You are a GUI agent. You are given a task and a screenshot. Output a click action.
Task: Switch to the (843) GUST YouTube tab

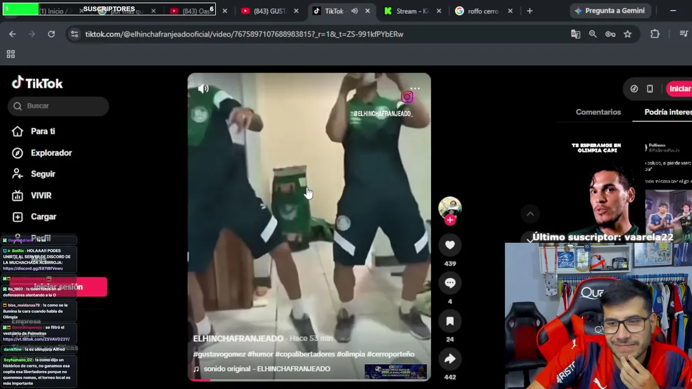coord(270,11)
